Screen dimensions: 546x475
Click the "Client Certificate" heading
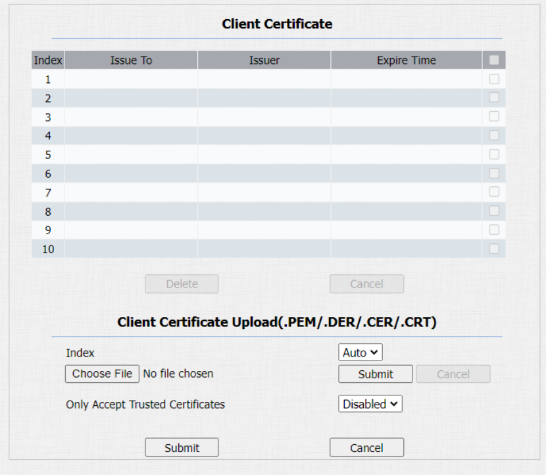pyautogui.click(x=277, y=24)
